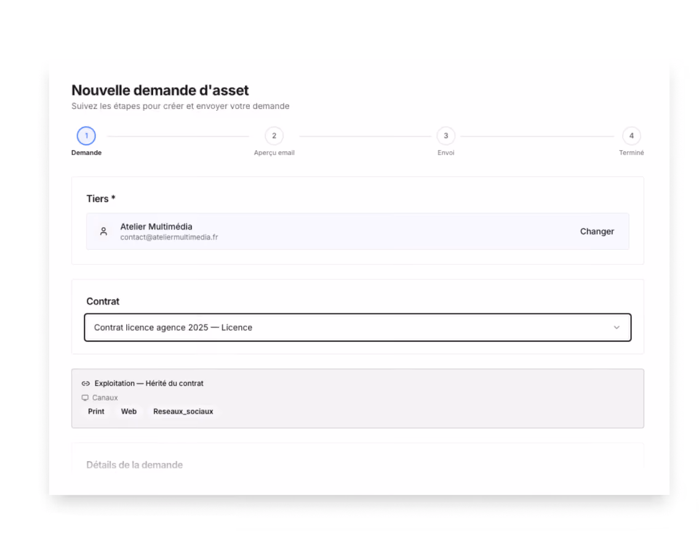Select the Print channel tag

pos(96,411)
